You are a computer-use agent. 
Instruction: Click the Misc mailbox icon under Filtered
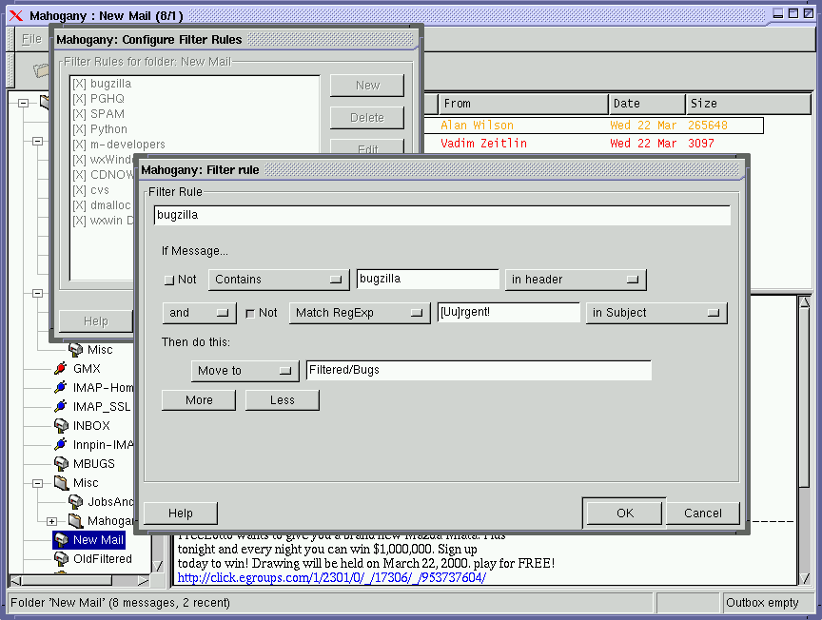pyautogui.click(x=76, y=350)
